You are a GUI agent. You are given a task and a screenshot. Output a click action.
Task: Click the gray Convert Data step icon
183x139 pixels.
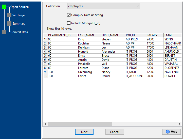coord(4,32)
